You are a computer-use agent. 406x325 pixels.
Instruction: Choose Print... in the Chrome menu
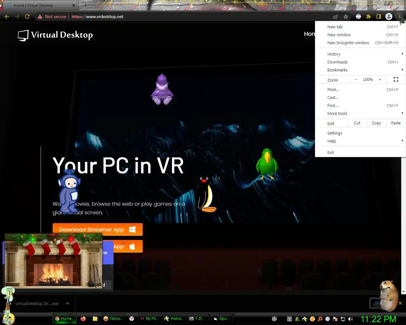click(361, 90)
